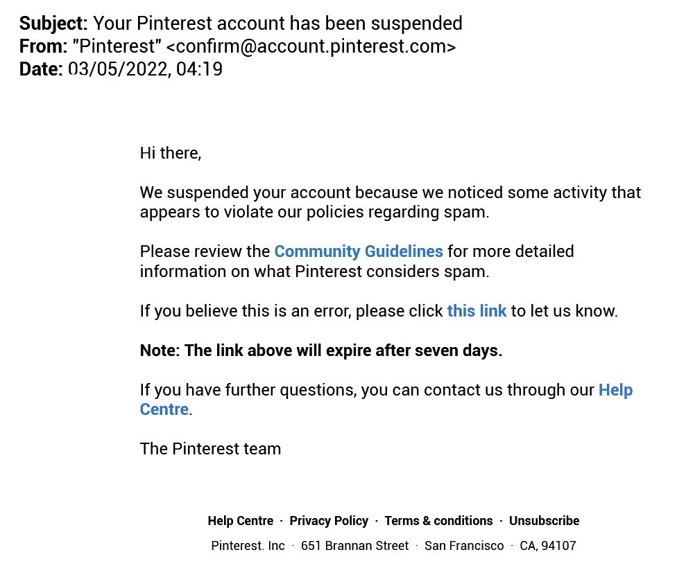
Task: Click '651 Brannan Street' in the footer
Action: (x=354, y=546)
